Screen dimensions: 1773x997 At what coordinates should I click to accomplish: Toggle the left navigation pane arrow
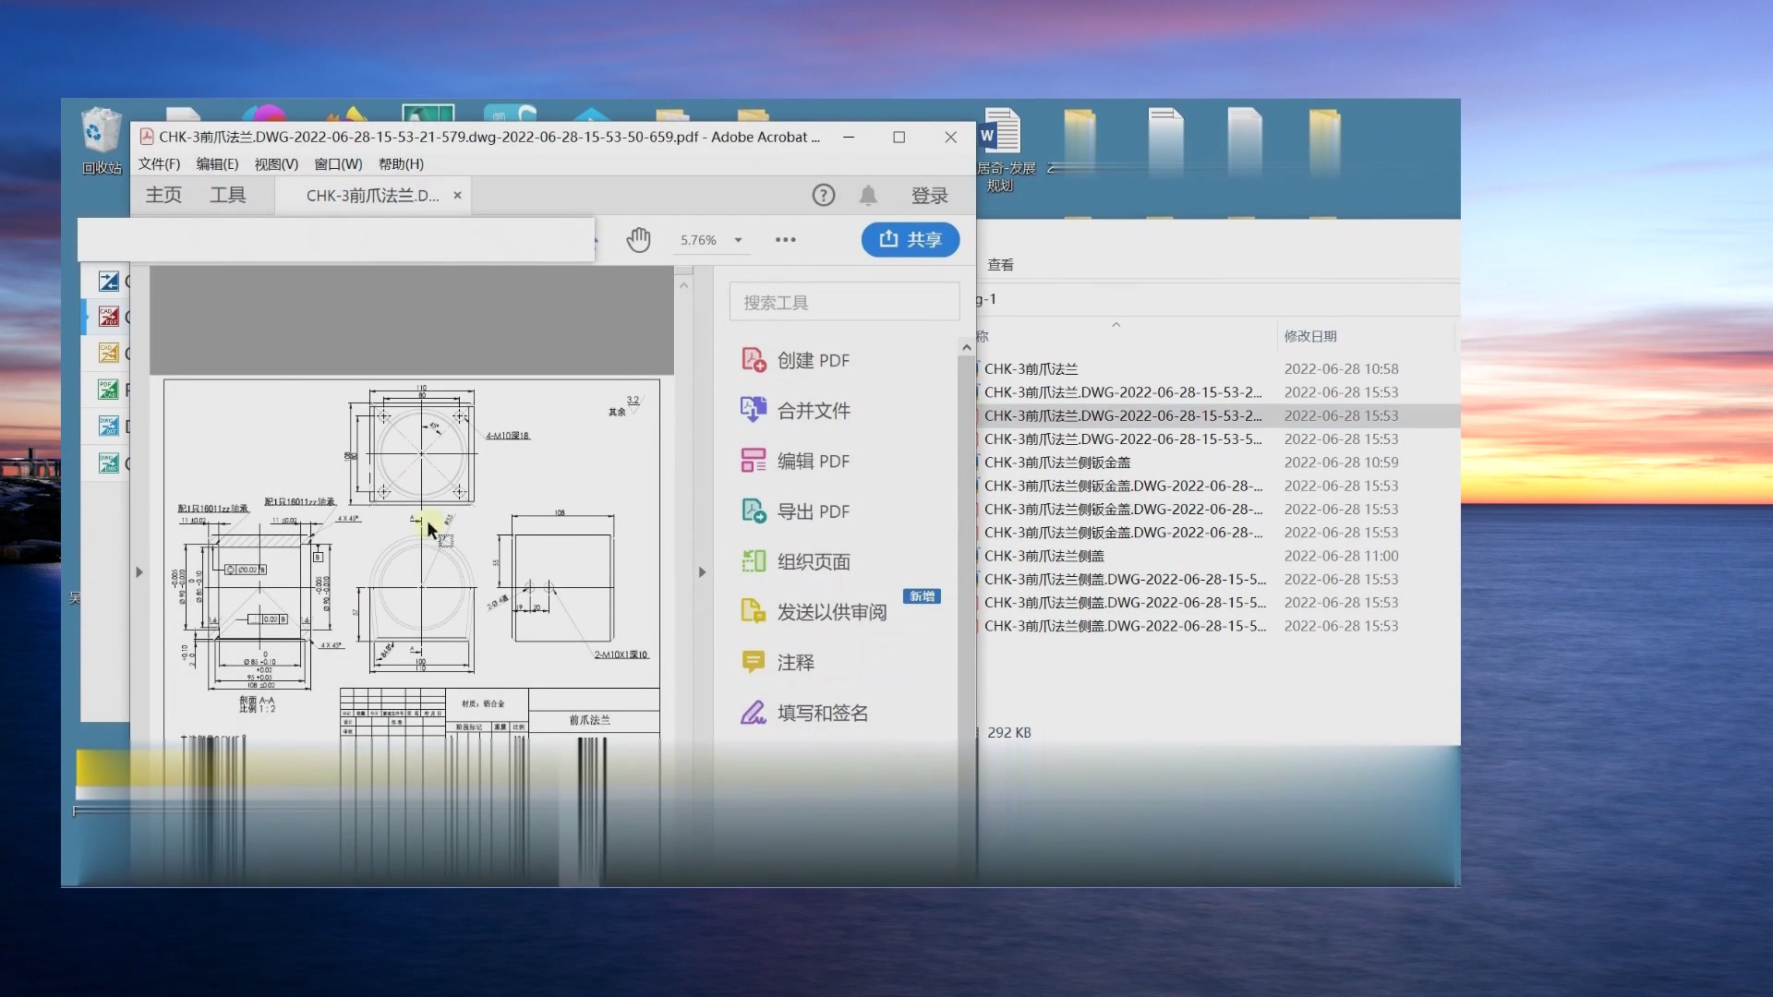coord(139,571)
